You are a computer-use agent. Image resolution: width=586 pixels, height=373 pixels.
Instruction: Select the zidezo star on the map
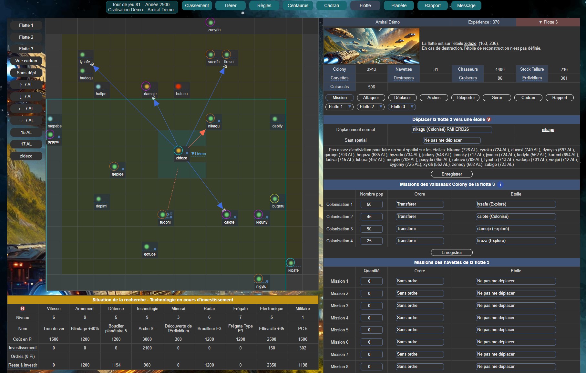[x=178, y=150]
